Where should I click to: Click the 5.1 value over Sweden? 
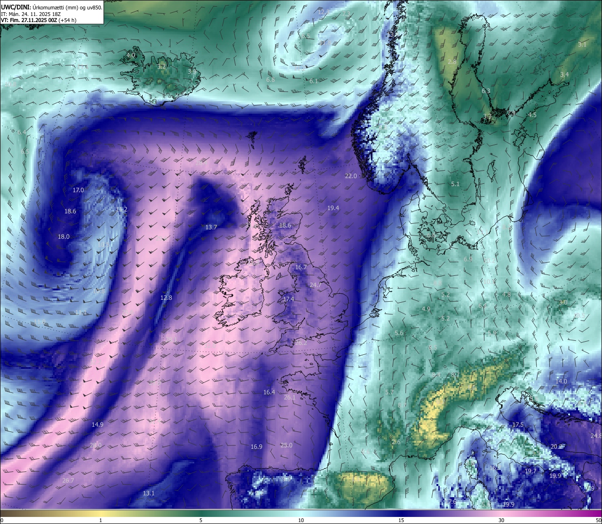pos(455,184)
